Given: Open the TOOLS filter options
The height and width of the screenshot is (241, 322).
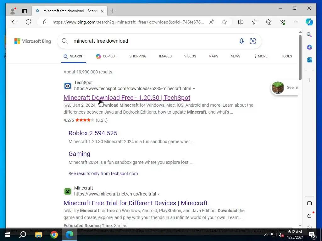Looking at the screenshot, I should tap(286, 56).
